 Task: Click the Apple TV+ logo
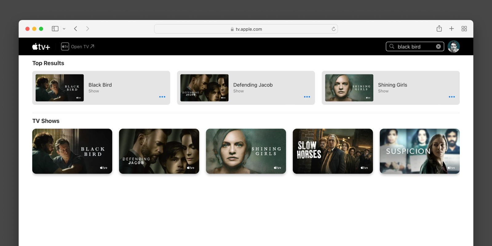pyautogui.click(x=41, y=47)
